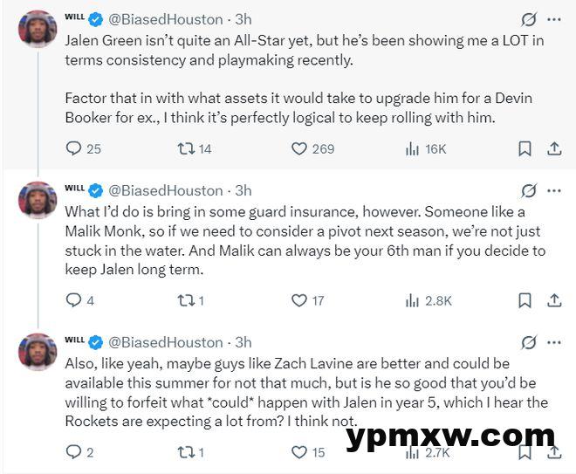
Task: Open the 3h timestamp on second tweet
Action: tap(243, 190)
